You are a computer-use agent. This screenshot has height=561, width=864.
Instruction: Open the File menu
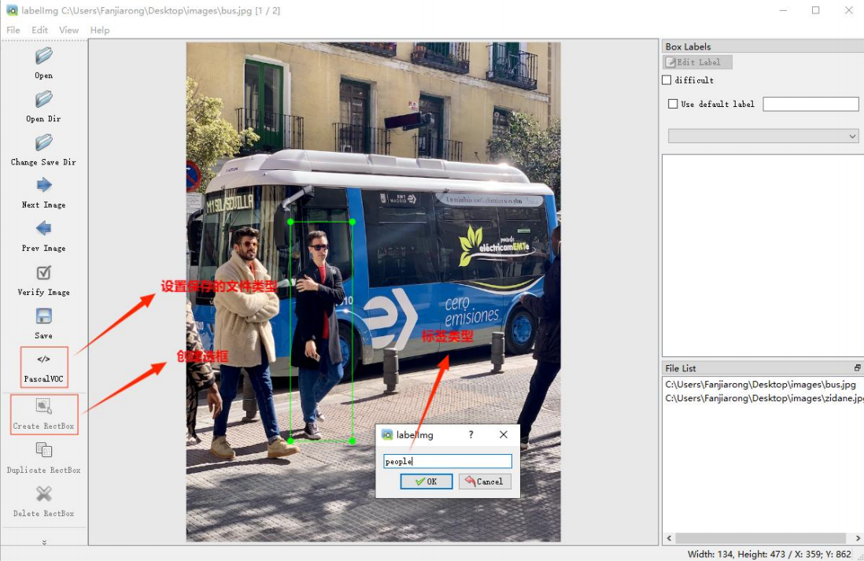pyautogui.click(x=13, y=30)
